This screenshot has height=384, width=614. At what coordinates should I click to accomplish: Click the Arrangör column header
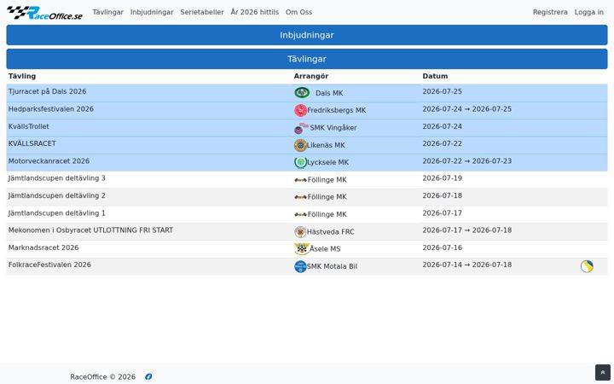(x=311, y=76)
